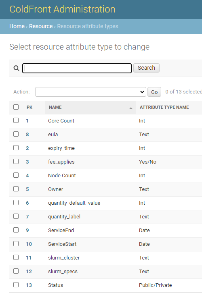
Task: Open record with PK 1
Action: 27,121
